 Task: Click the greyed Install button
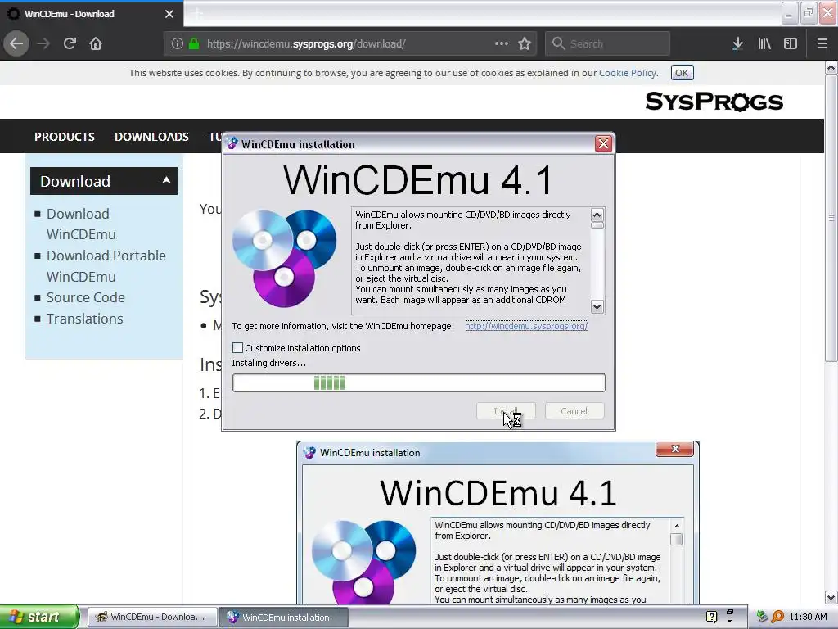coord(506,411)
